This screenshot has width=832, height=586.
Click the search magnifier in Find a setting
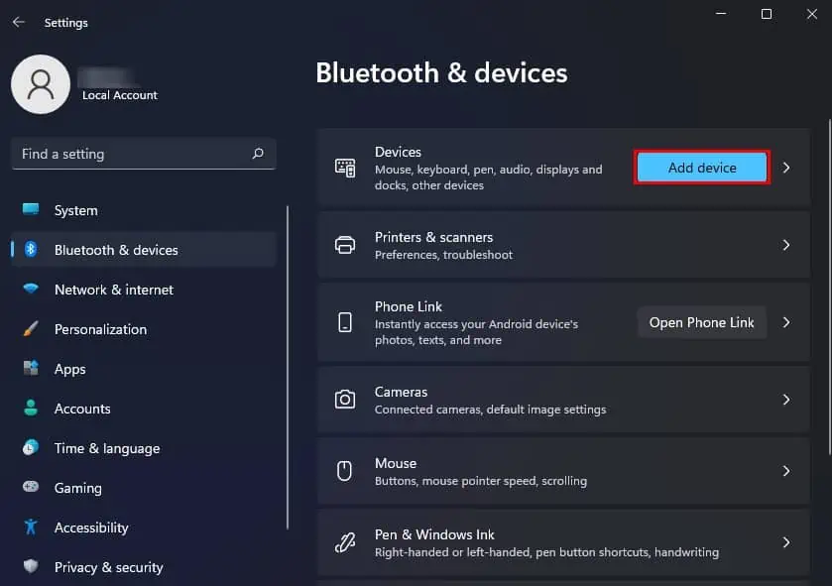[x=257, y=154]
